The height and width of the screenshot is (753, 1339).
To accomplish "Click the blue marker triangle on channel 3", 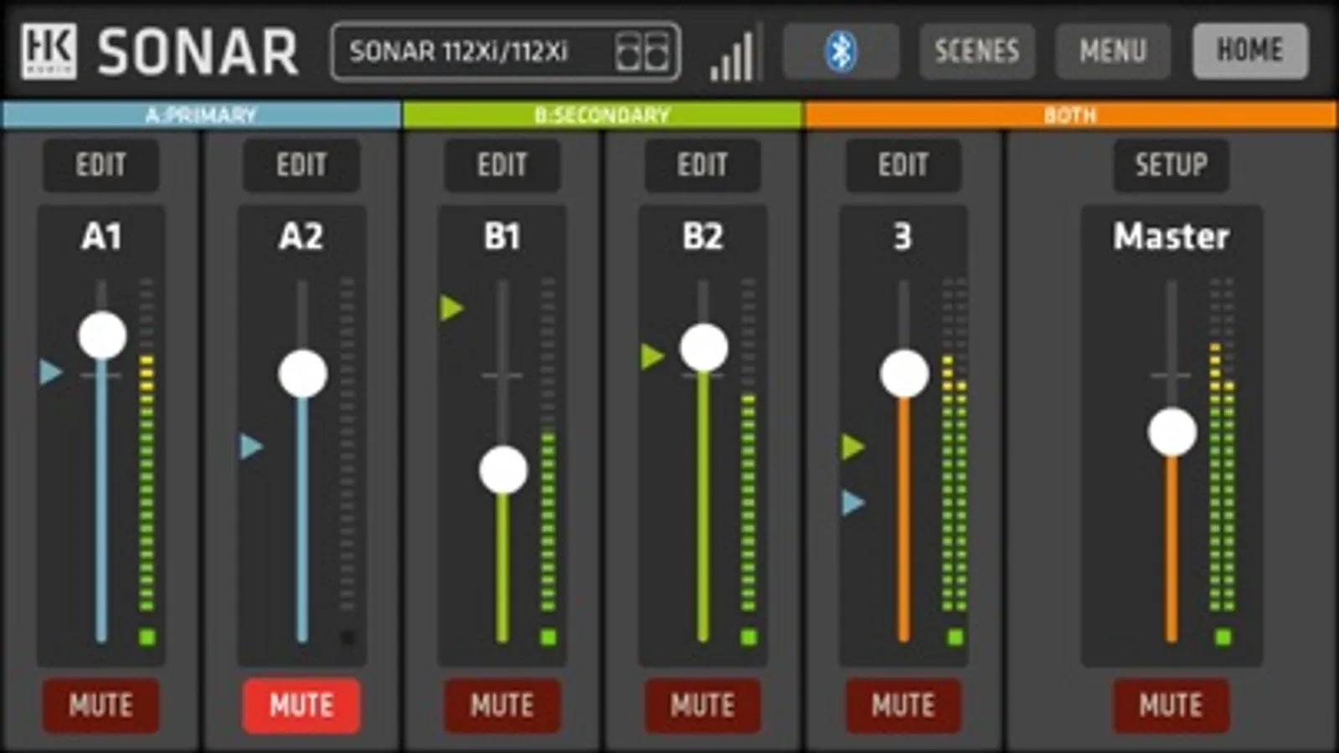I will click(x=853, y=502).
